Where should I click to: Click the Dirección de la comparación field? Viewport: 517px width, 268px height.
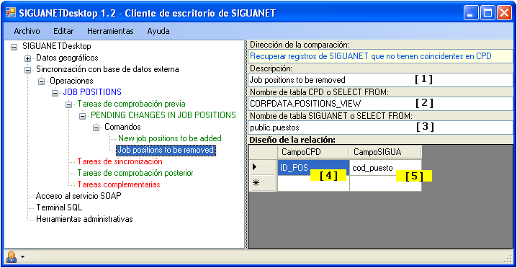(380, 56)
